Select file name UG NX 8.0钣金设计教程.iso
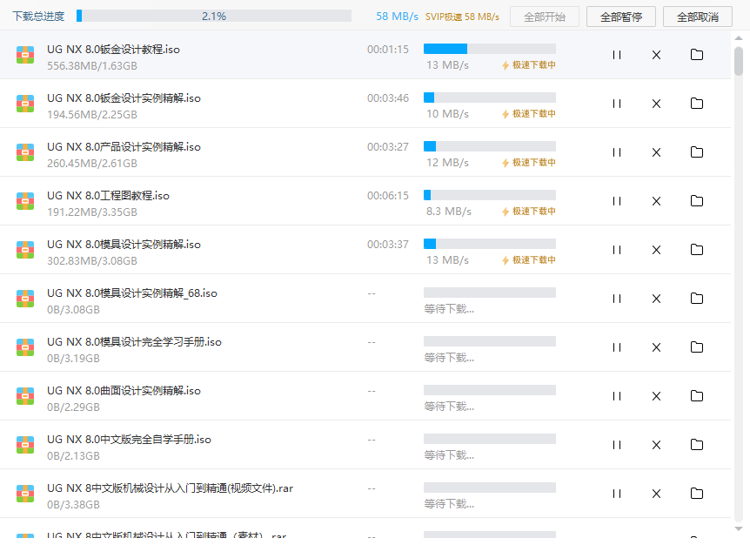 pos(113,50)
